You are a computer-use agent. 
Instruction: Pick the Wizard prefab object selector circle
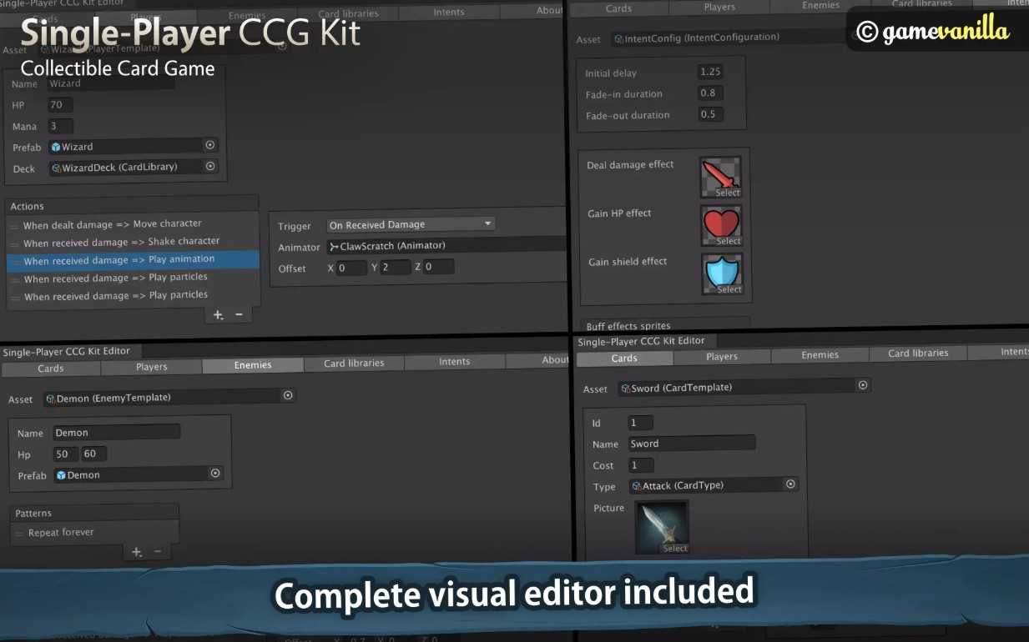coord(209,145)
